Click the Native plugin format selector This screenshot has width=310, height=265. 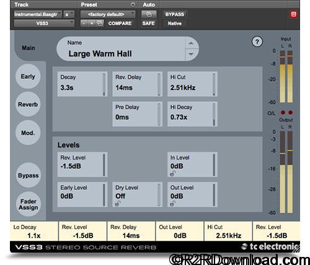pos(175,23)
